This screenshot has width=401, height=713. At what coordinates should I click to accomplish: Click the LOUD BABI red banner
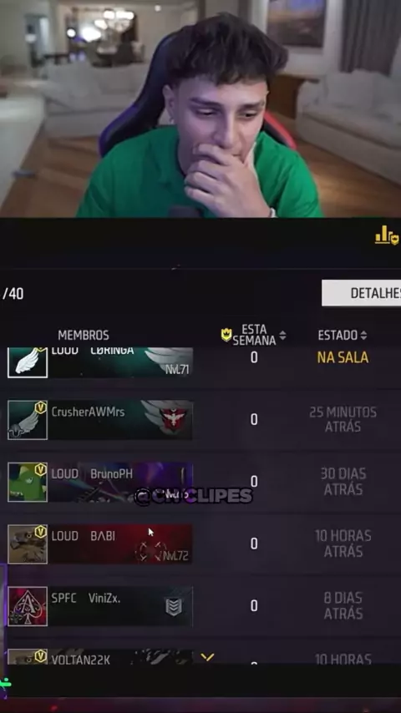click(120, 544)
